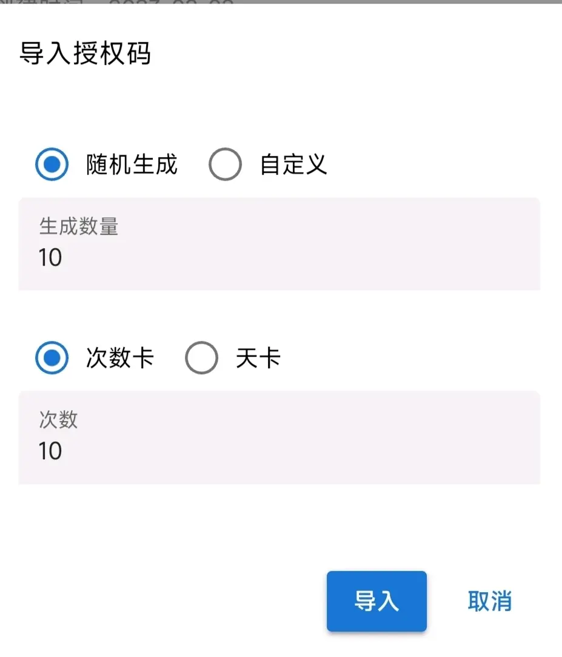
Task: Click empty space right of 天卡
Action: coord(410,358)
